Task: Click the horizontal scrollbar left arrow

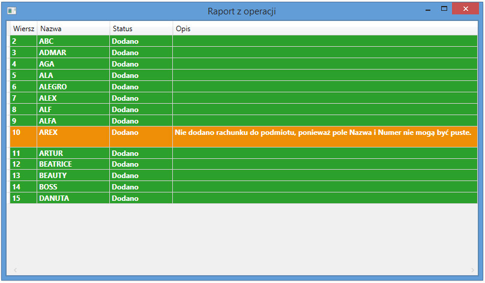Action: pos(16,270)
